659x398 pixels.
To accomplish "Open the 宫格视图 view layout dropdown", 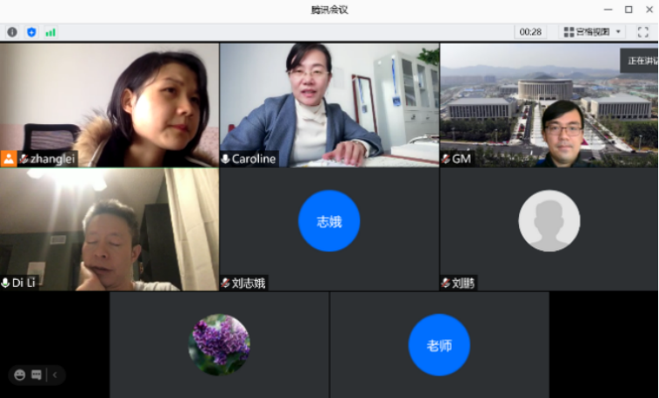I will pyautogui.click(x=592, y=31).
